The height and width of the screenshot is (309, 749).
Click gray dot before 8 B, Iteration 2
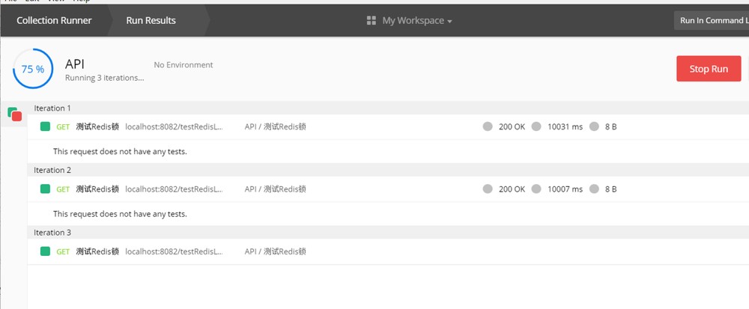(x=594, y=189)
